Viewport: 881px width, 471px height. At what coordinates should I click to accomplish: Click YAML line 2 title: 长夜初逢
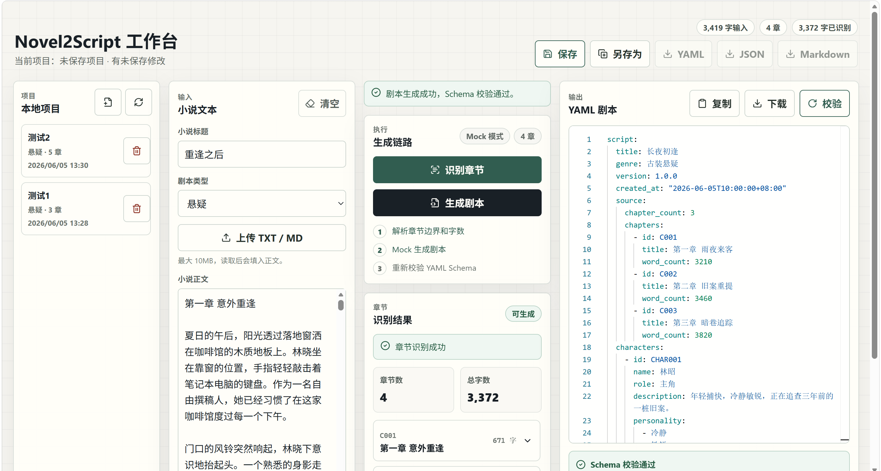647,151
